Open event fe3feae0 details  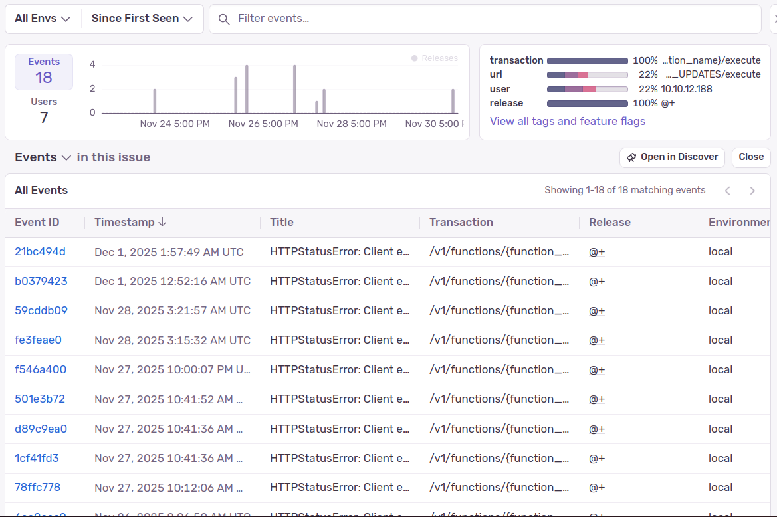click(38, 340)
